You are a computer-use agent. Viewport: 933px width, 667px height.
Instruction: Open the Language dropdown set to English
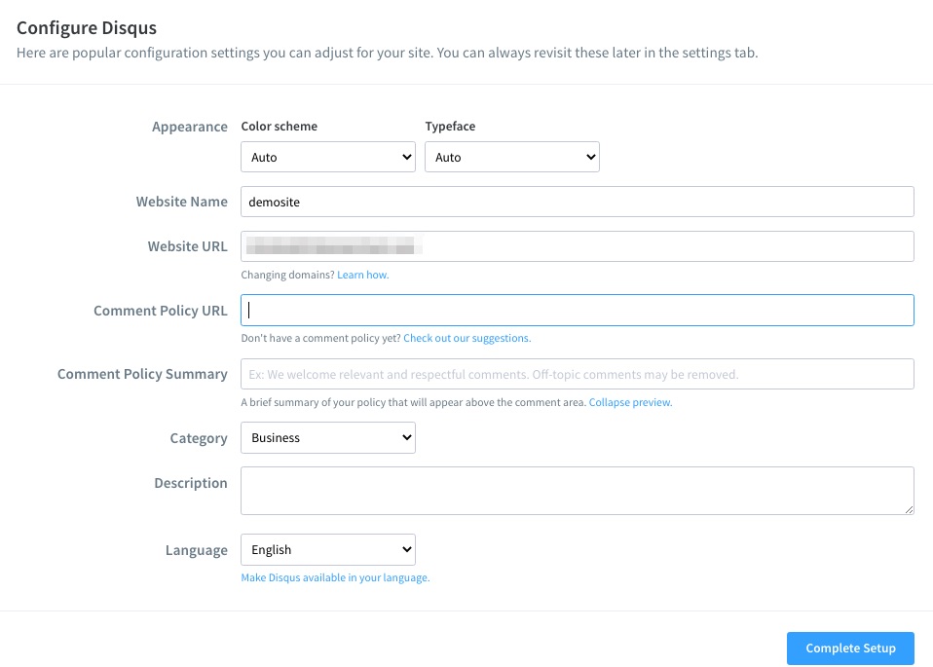(x=328, y=550)
